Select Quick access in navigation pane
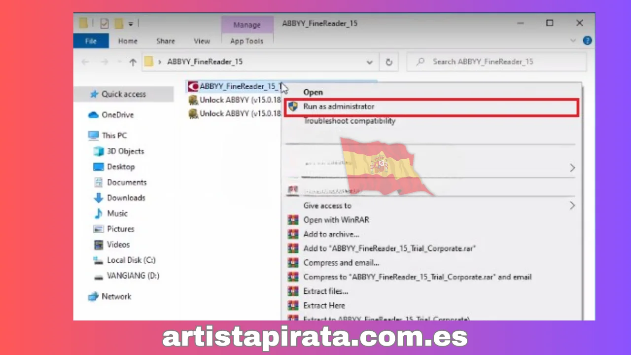Screen dimensions: 631x355 coord(123,94)
